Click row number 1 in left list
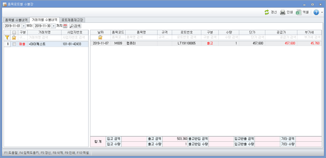 [7, 44]
